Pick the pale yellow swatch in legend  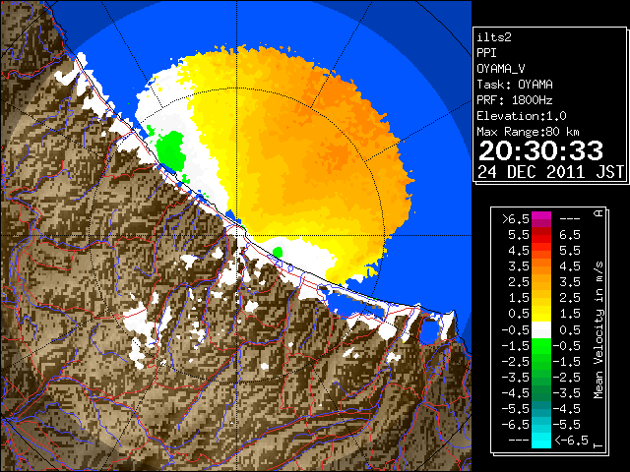[x=541, y=319]
